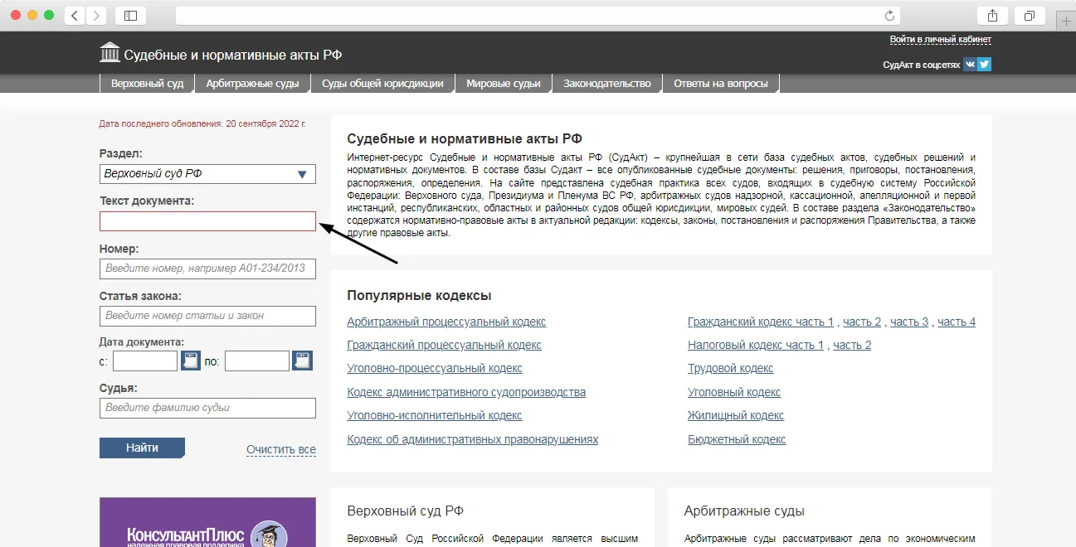The image size is (1076, 547).
Task: Open Трудовой кодекс link
Action: coord(731,368)
